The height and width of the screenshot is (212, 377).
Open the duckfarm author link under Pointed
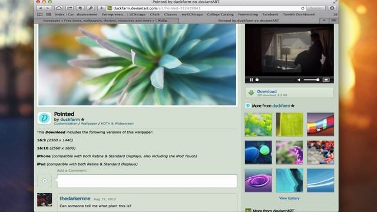click(x=70, y=120)
